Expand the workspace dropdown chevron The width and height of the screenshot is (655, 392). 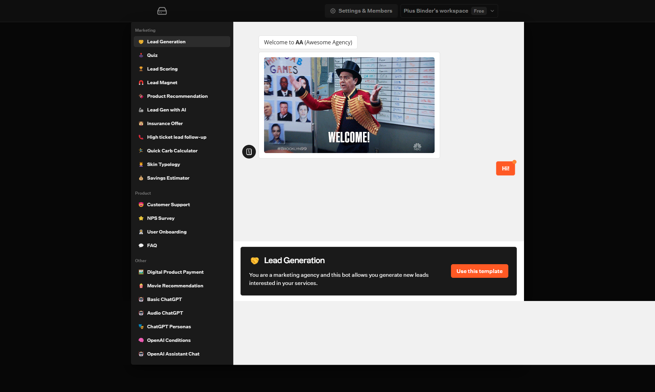pos(492,11)
